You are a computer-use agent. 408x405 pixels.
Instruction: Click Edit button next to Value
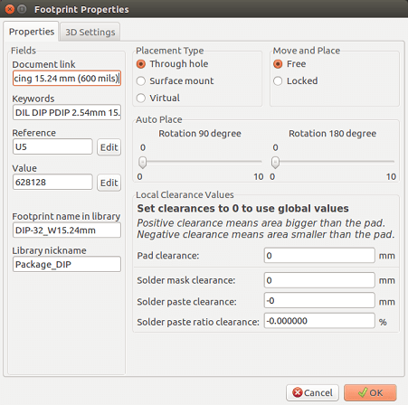click(x=109, y=183)
